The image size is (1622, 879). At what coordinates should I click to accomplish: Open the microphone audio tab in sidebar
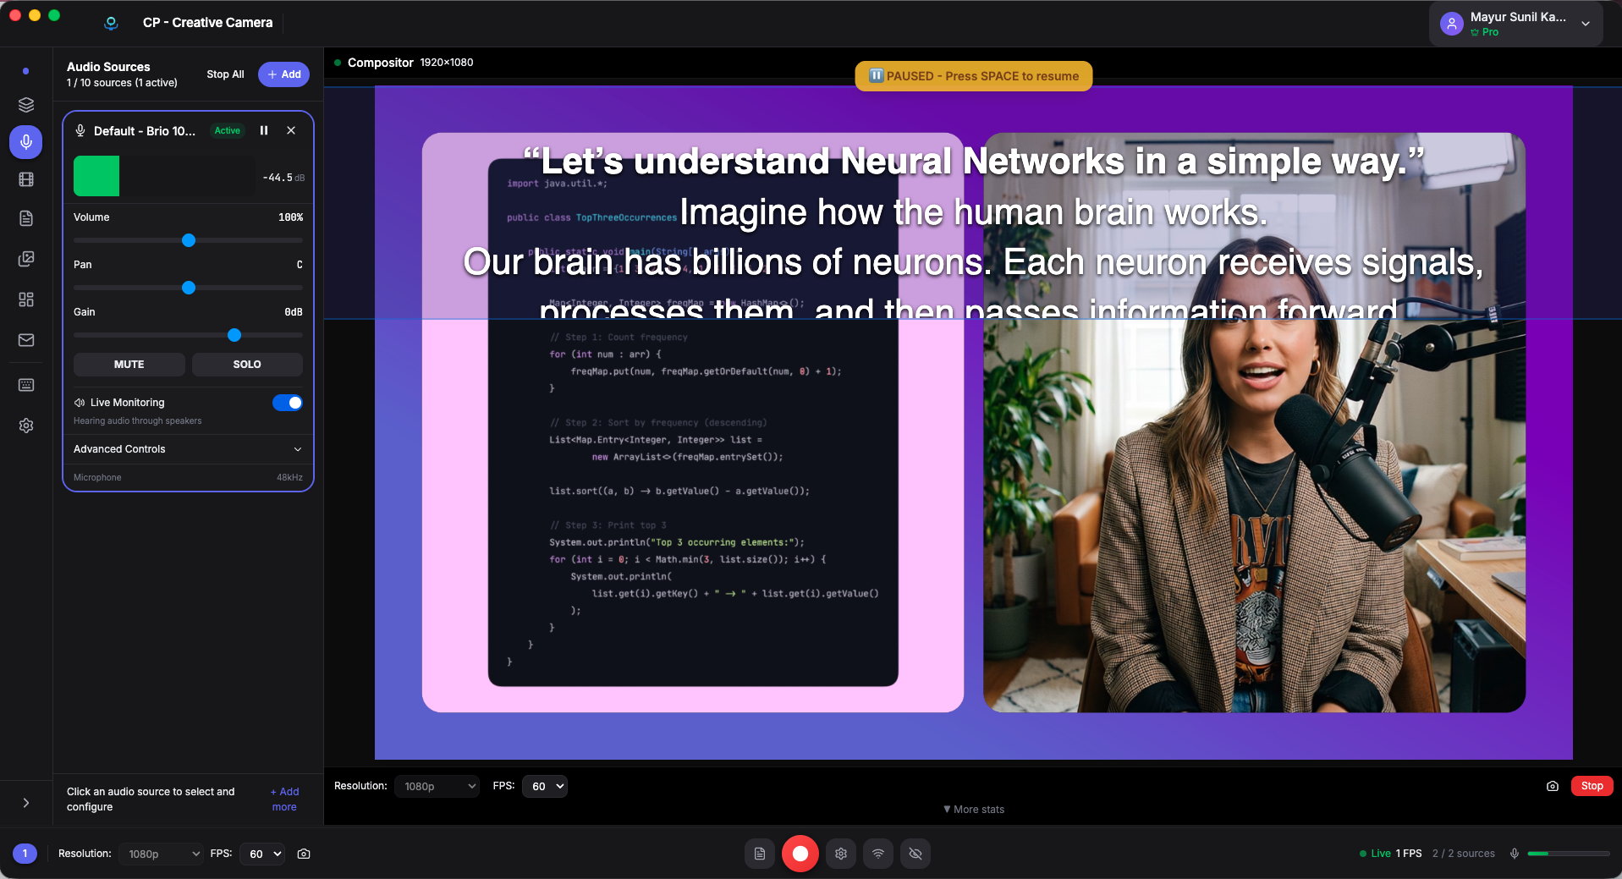click(x=26, y=142)
